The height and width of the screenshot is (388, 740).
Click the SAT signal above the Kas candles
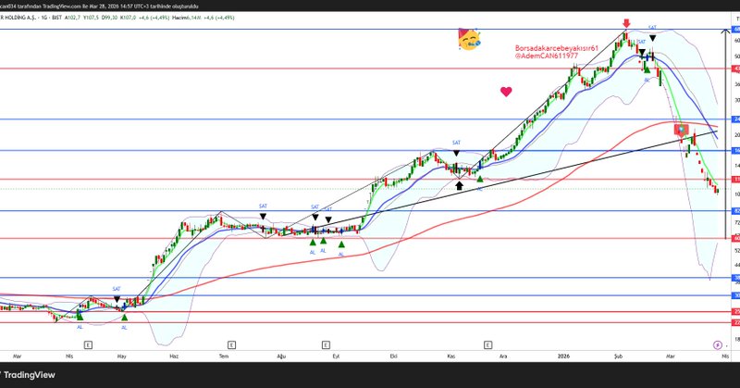point(456,143)
